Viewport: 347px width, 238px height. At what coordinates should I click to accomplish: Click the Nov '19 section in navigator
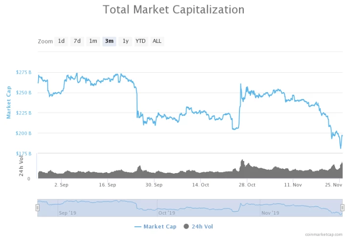(270, 213)
